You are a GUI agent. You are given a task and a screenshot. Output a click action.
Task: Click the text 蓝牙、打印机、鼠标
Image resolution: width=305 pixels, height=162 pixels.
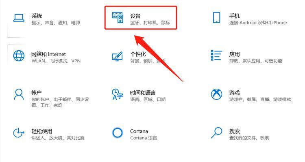tap(150, 23)
